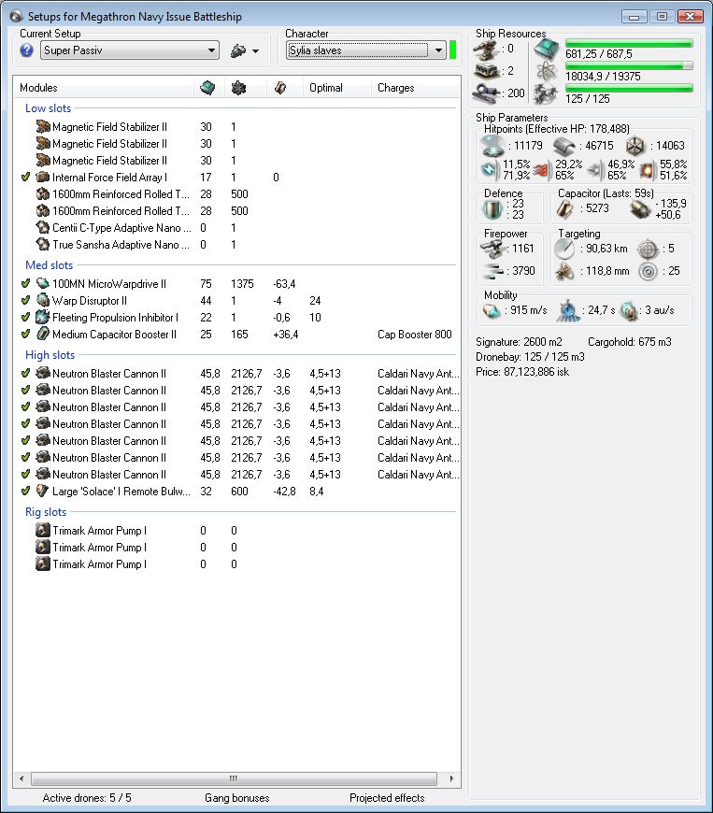Click the Internal Force Field Array I module icon
This screenshot has height=813, width=713.
point(43,177)
